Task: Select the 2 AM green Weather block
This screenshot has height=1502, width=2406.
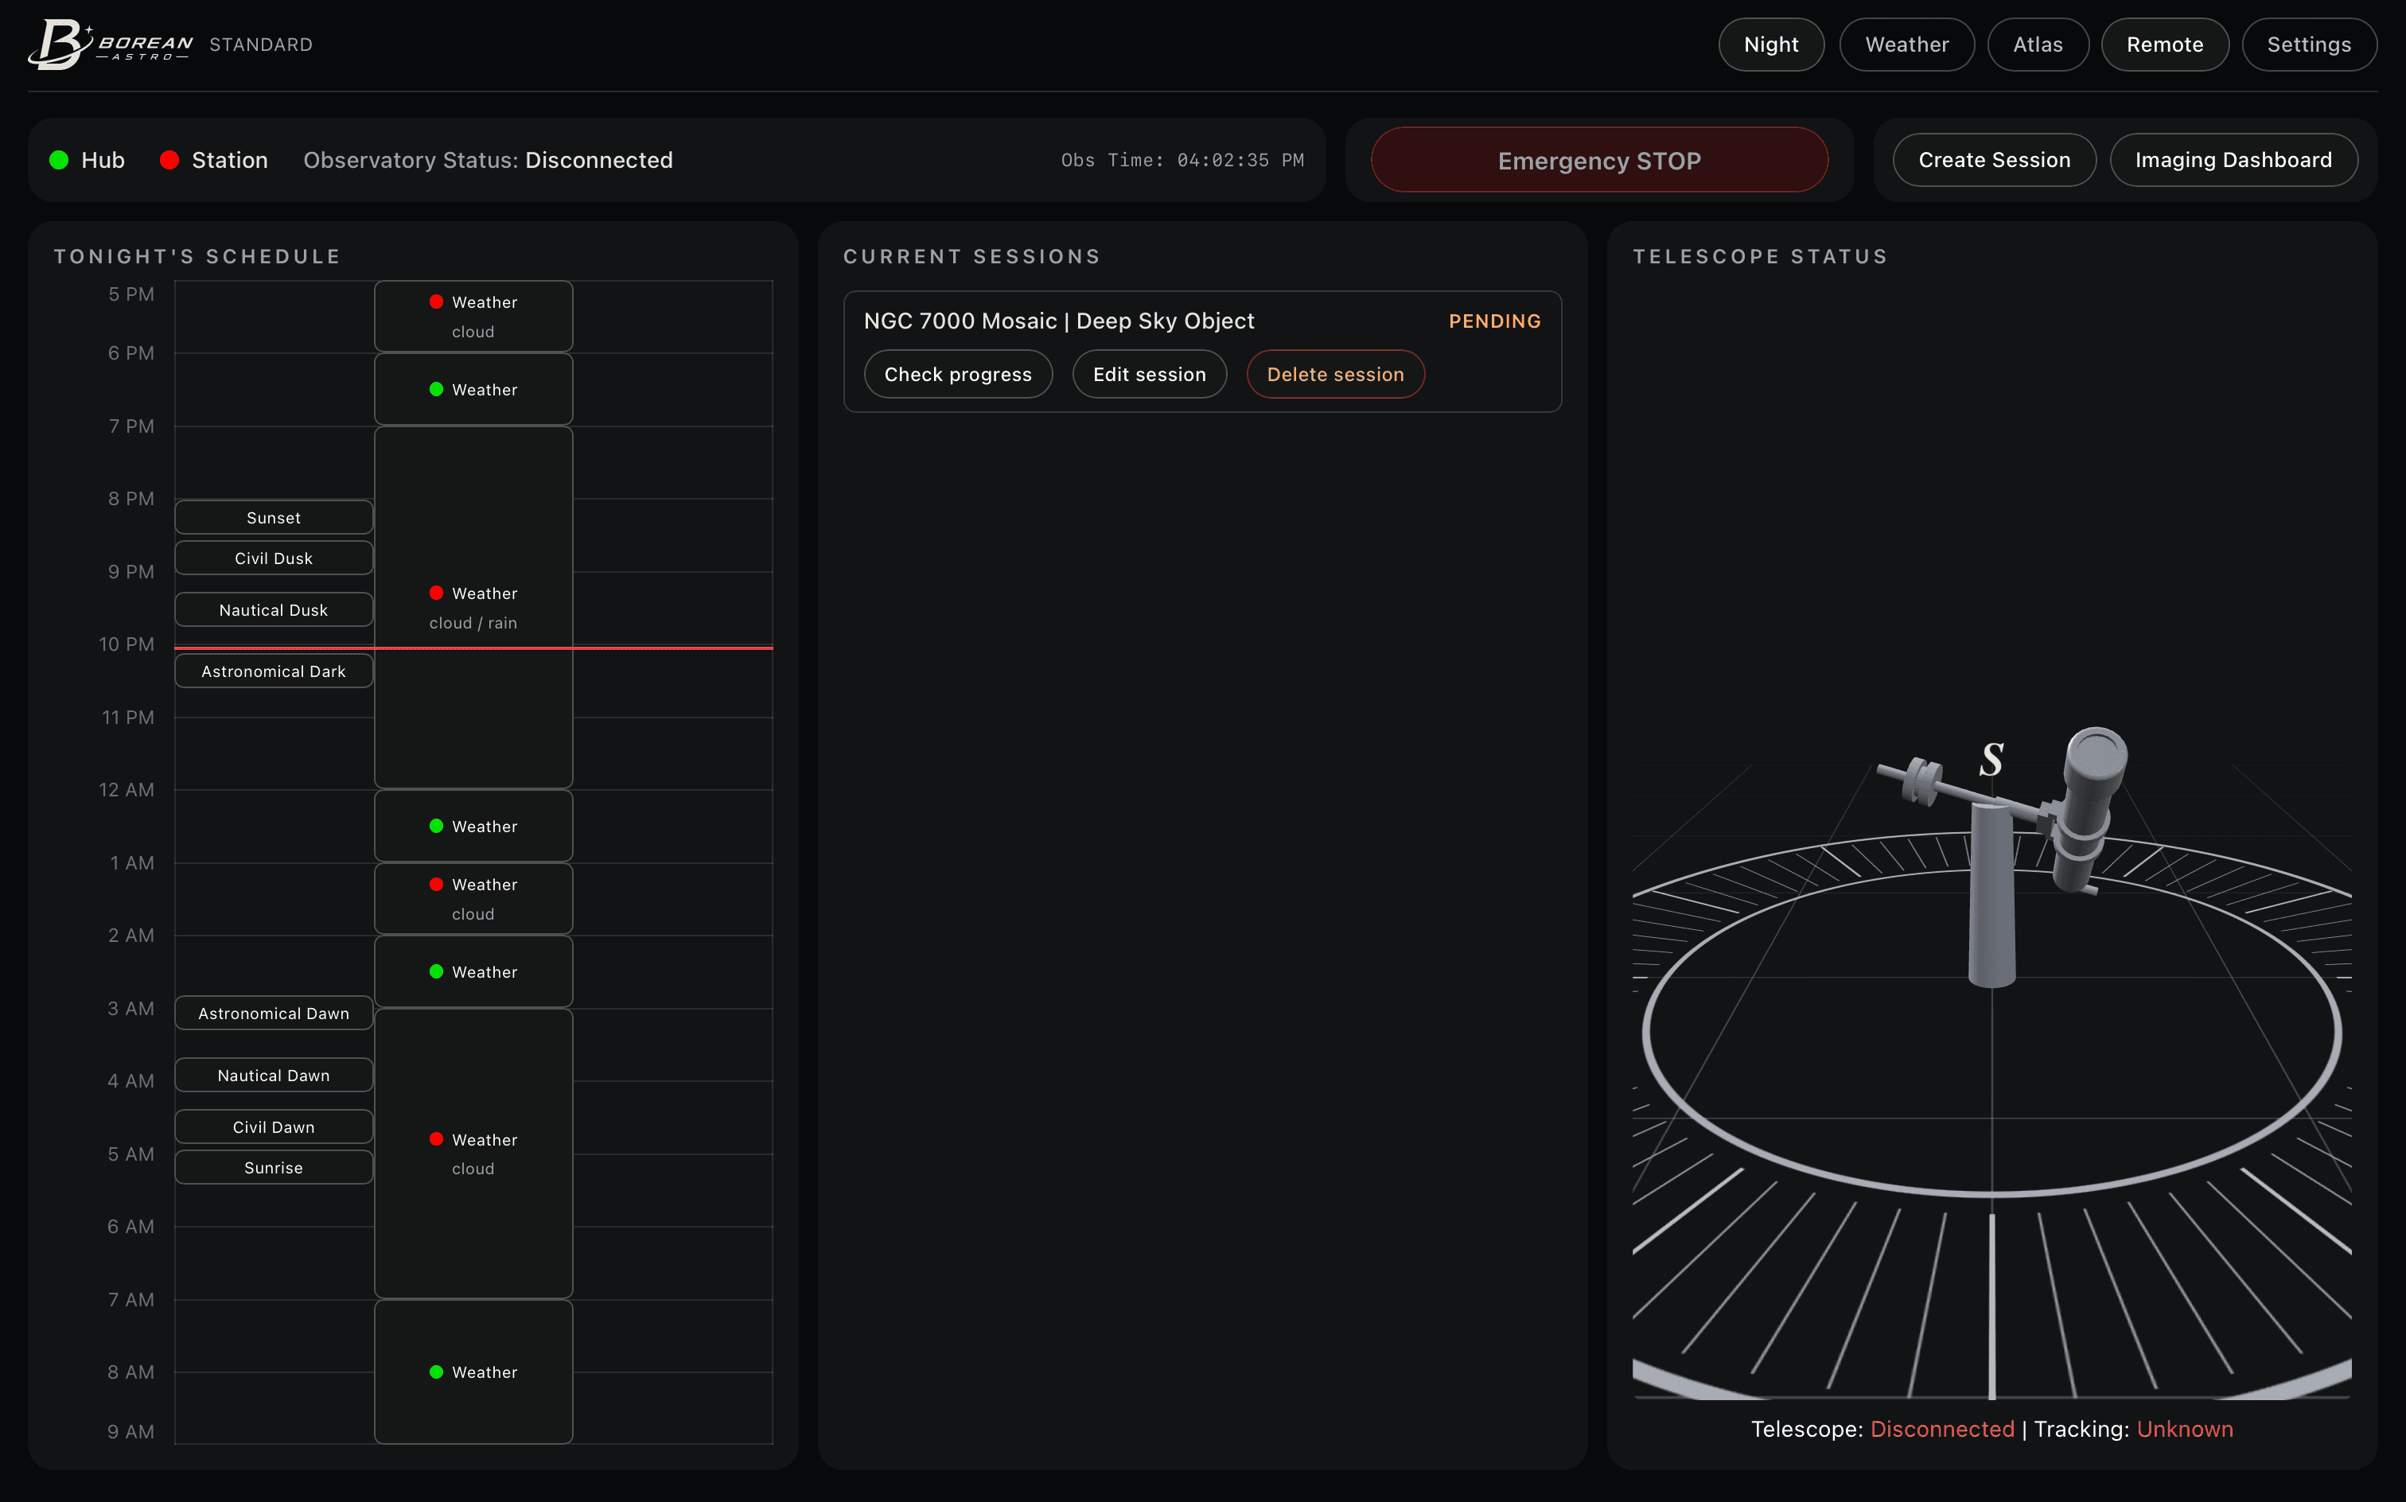Action: [x=473, y=971]
